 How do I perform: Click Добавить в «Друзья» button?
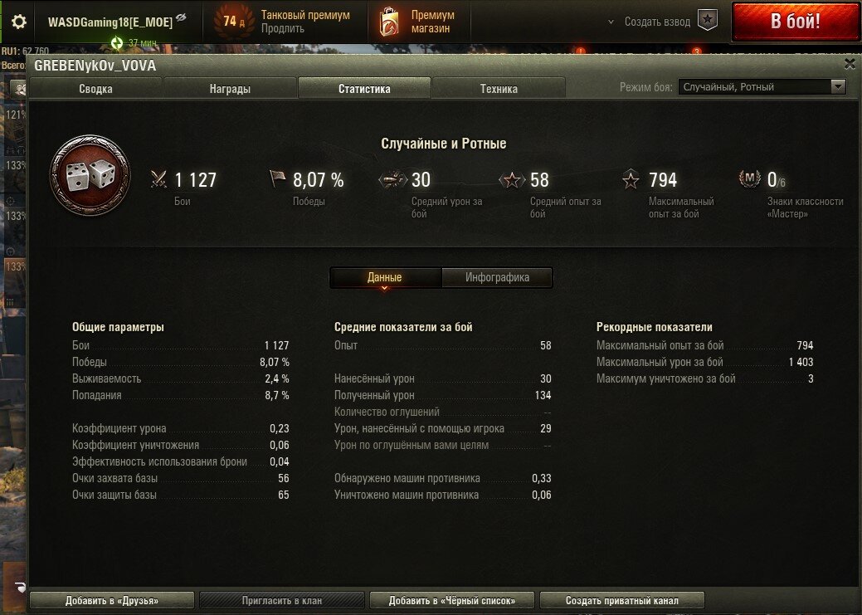tap(112, 600)
